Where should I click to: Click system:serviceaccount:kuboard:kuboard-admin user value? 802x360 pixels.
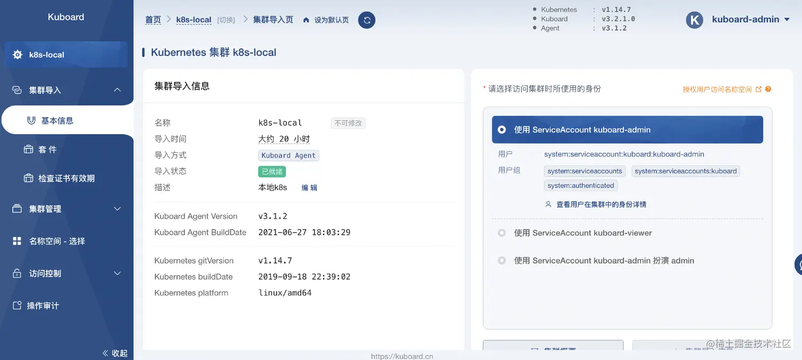coord(624,154)
